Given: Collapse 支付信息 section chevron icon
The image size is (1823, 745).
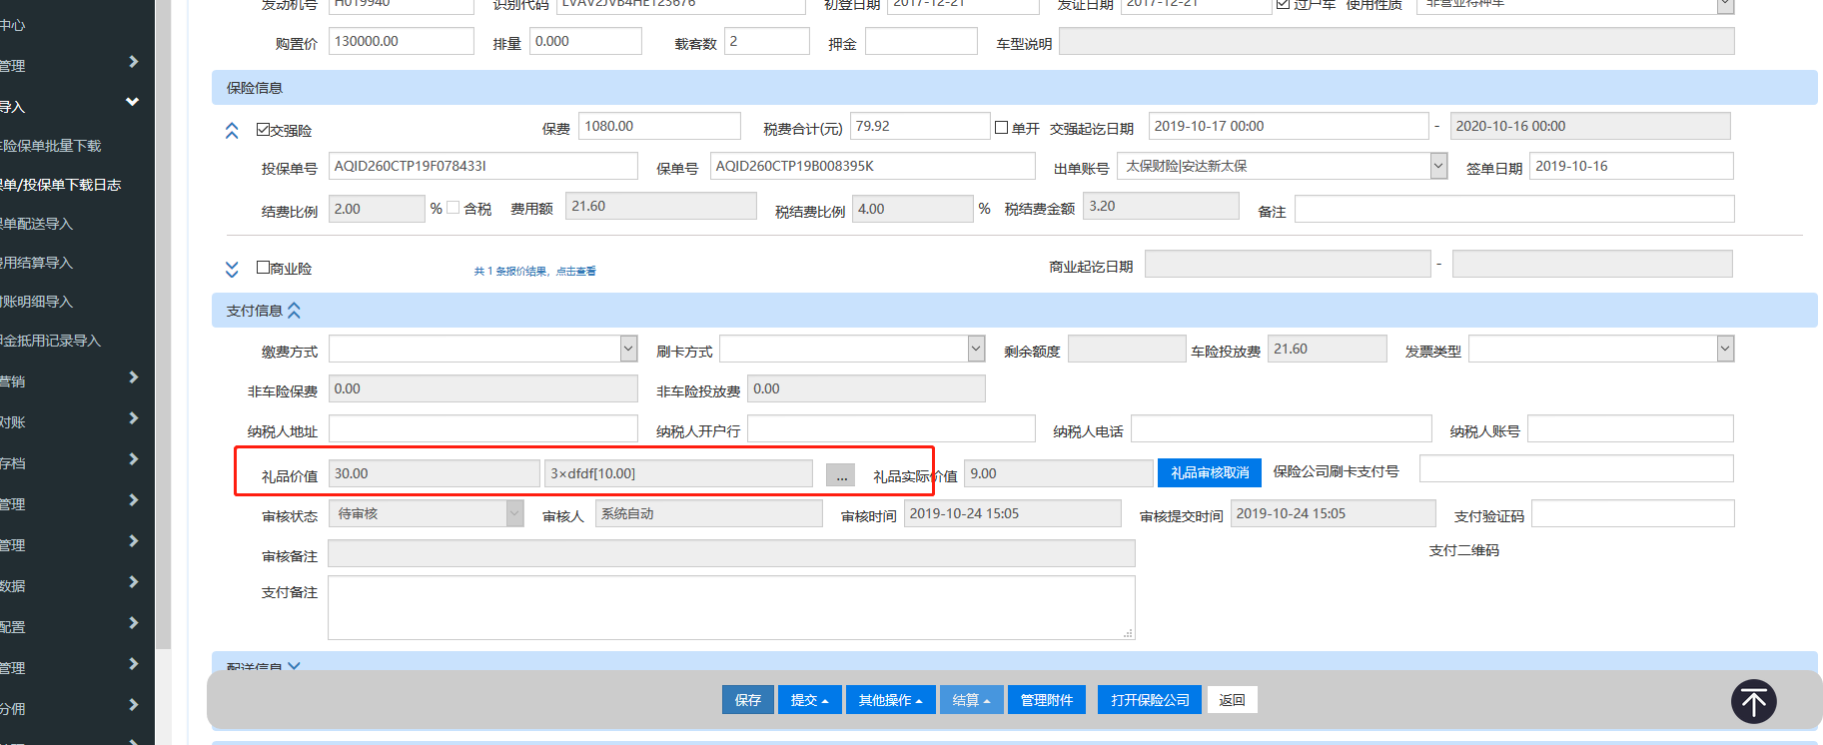Looking at the screenshot, I should (x=294, y=311).
